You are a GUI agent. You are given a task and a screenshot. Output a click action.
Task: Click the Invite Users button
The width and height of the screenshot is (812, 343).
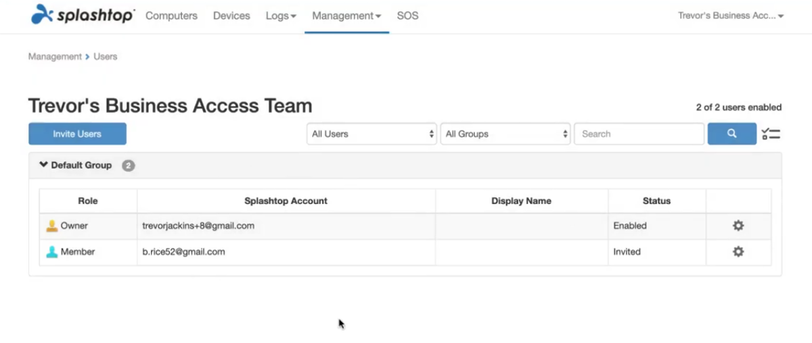point(77,134)
